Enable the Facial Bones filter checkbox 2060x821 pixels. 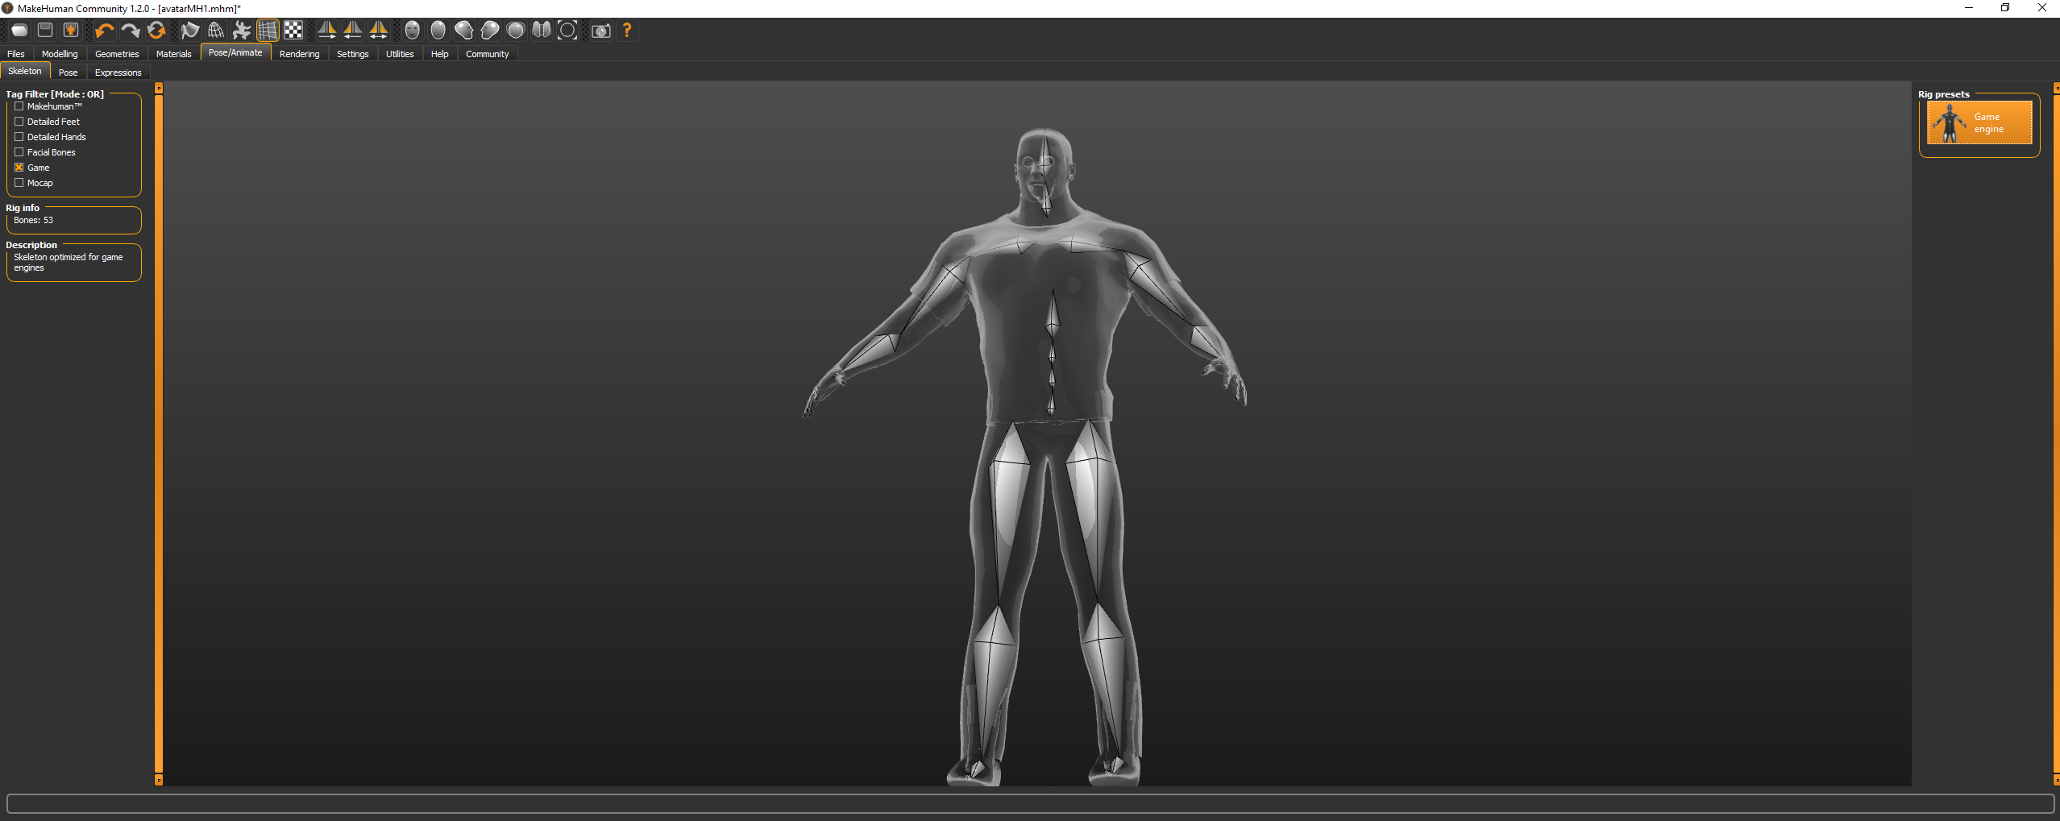19,152
